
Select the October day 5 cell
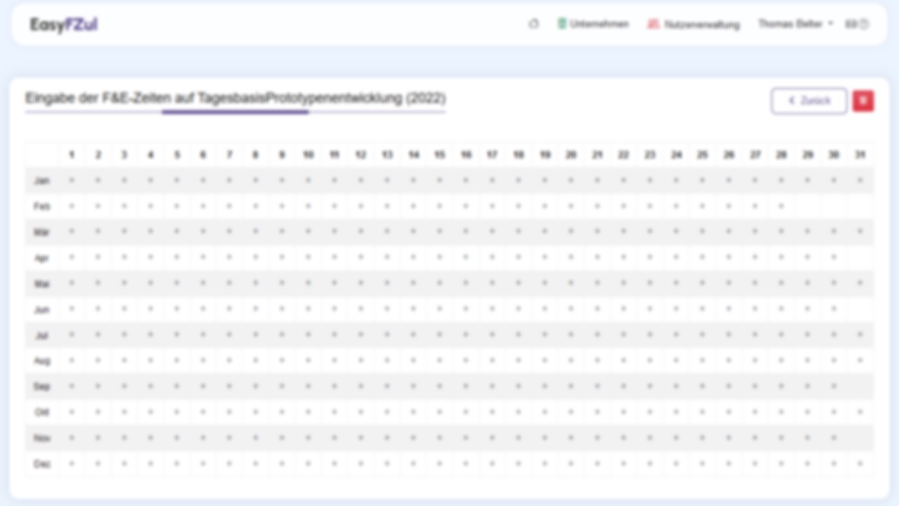[177, 412]
